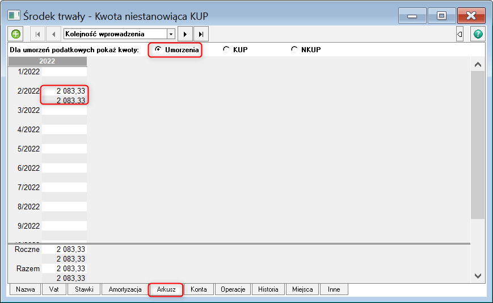Click the 1/2022 row label
Image resolution: width=493 pixels, height=303 pixels.
pos(28,71)
